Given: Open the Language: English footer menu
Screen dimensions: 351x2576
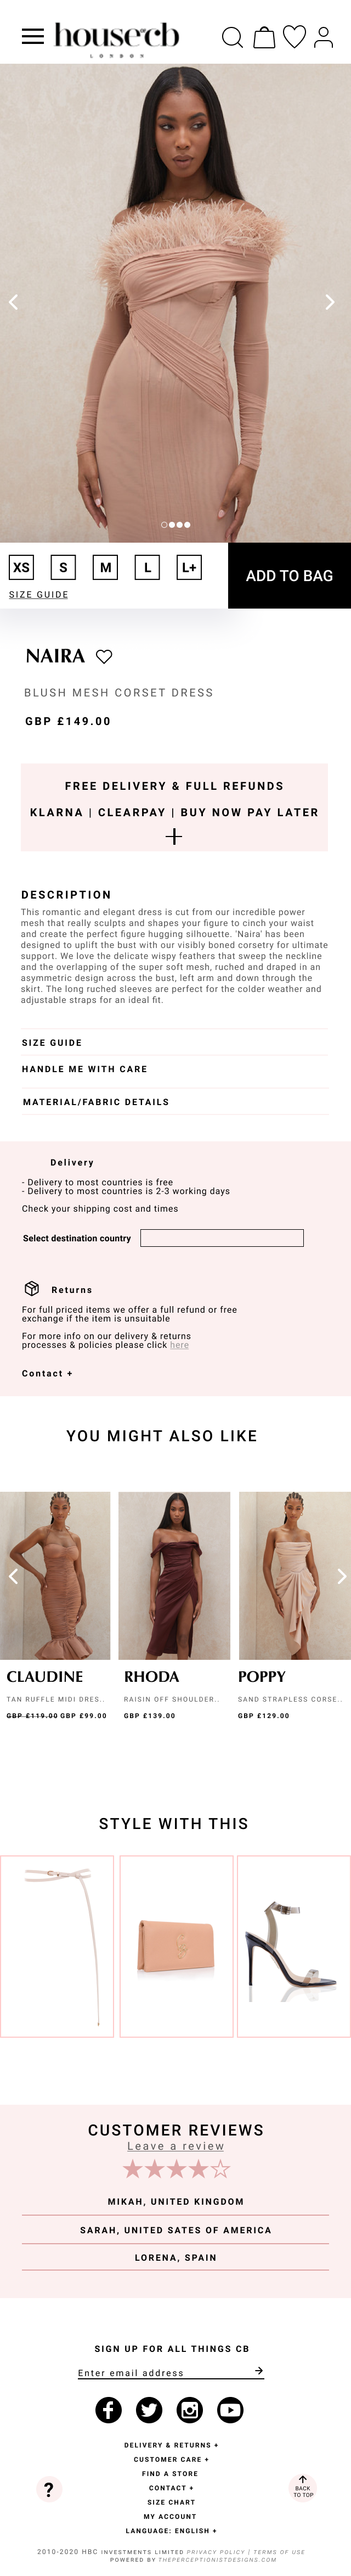Looking at the screenshot, I should tap(171, 2531).
